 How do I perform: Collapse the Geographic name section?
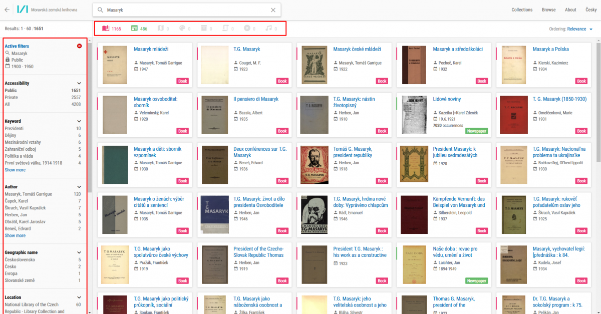[x=79, y=253]
